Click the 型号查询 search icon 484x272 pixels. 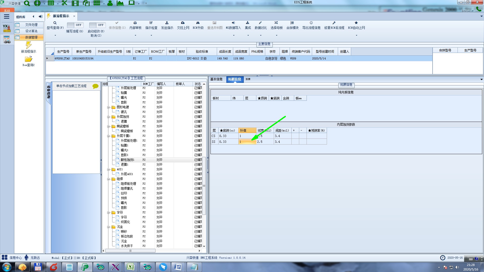(x=55, y=23)
